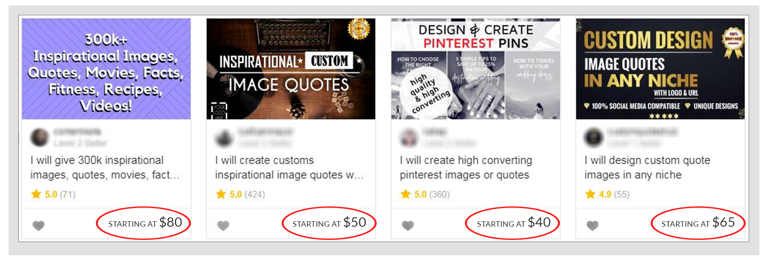The image size is (767, 262).
Task: Open 'I will create customs inspirational image quotes' title
Action: pyautogui.click(x=289, y=168)
